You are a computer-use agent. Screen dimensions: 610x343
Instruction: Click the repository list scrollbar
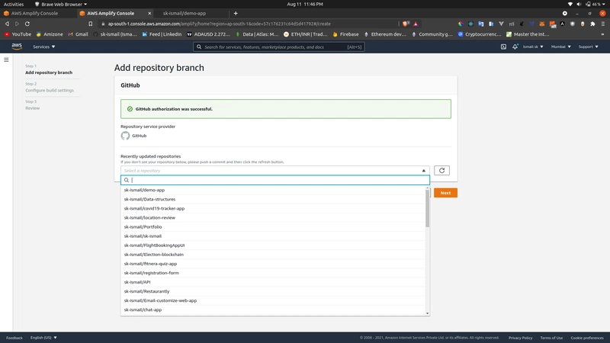click(x=428, y=210)
